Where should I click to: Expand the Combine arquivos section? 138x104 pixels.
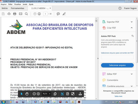pos(132,86)
